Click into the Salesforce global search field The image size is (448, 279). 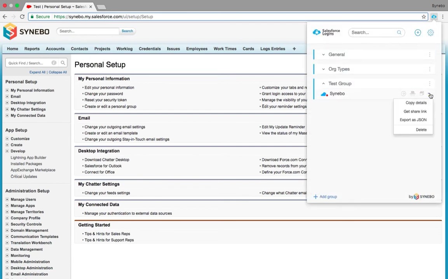coord(88,31)
